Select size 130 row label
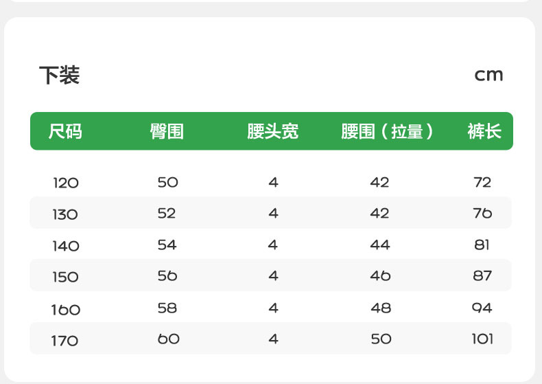Image resolution: width=542 pixels, height=384 pixels. click(x=65, y=214)
